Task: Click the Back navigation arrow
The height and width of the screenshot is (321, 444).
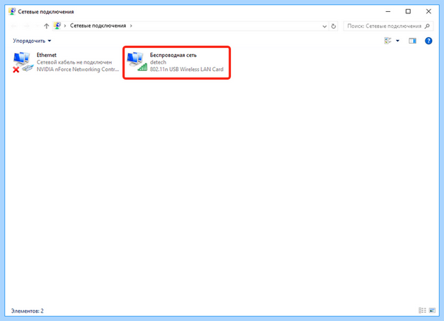Action: (14, 26)
